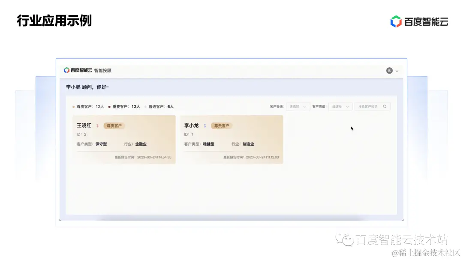463x260 pixels.
Task: Click the 尊贵客户 badge on 王晓红 card
Action: 114,126
